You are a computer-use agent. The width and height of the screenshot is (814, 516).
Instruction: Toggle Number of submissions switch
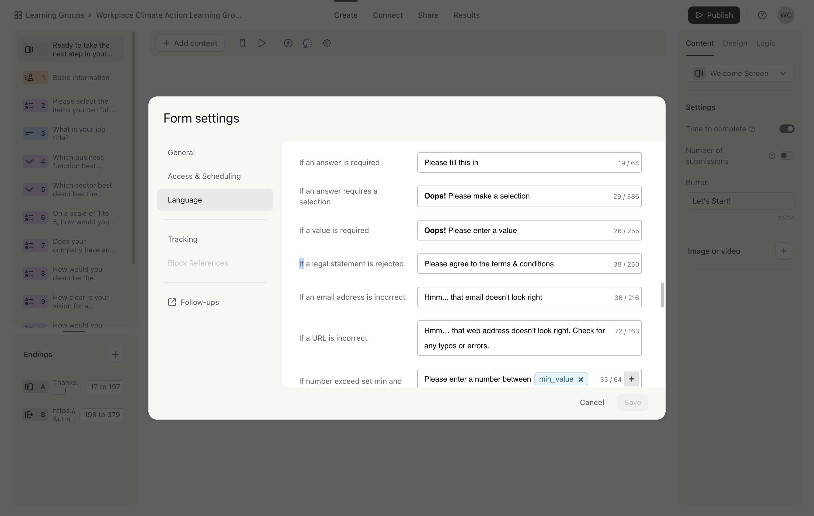(x=787, y=156)
